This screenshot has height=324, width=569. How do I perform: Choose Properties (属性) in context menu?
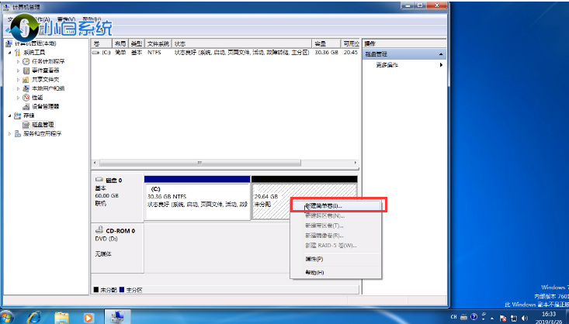click(x=314, y=259)
